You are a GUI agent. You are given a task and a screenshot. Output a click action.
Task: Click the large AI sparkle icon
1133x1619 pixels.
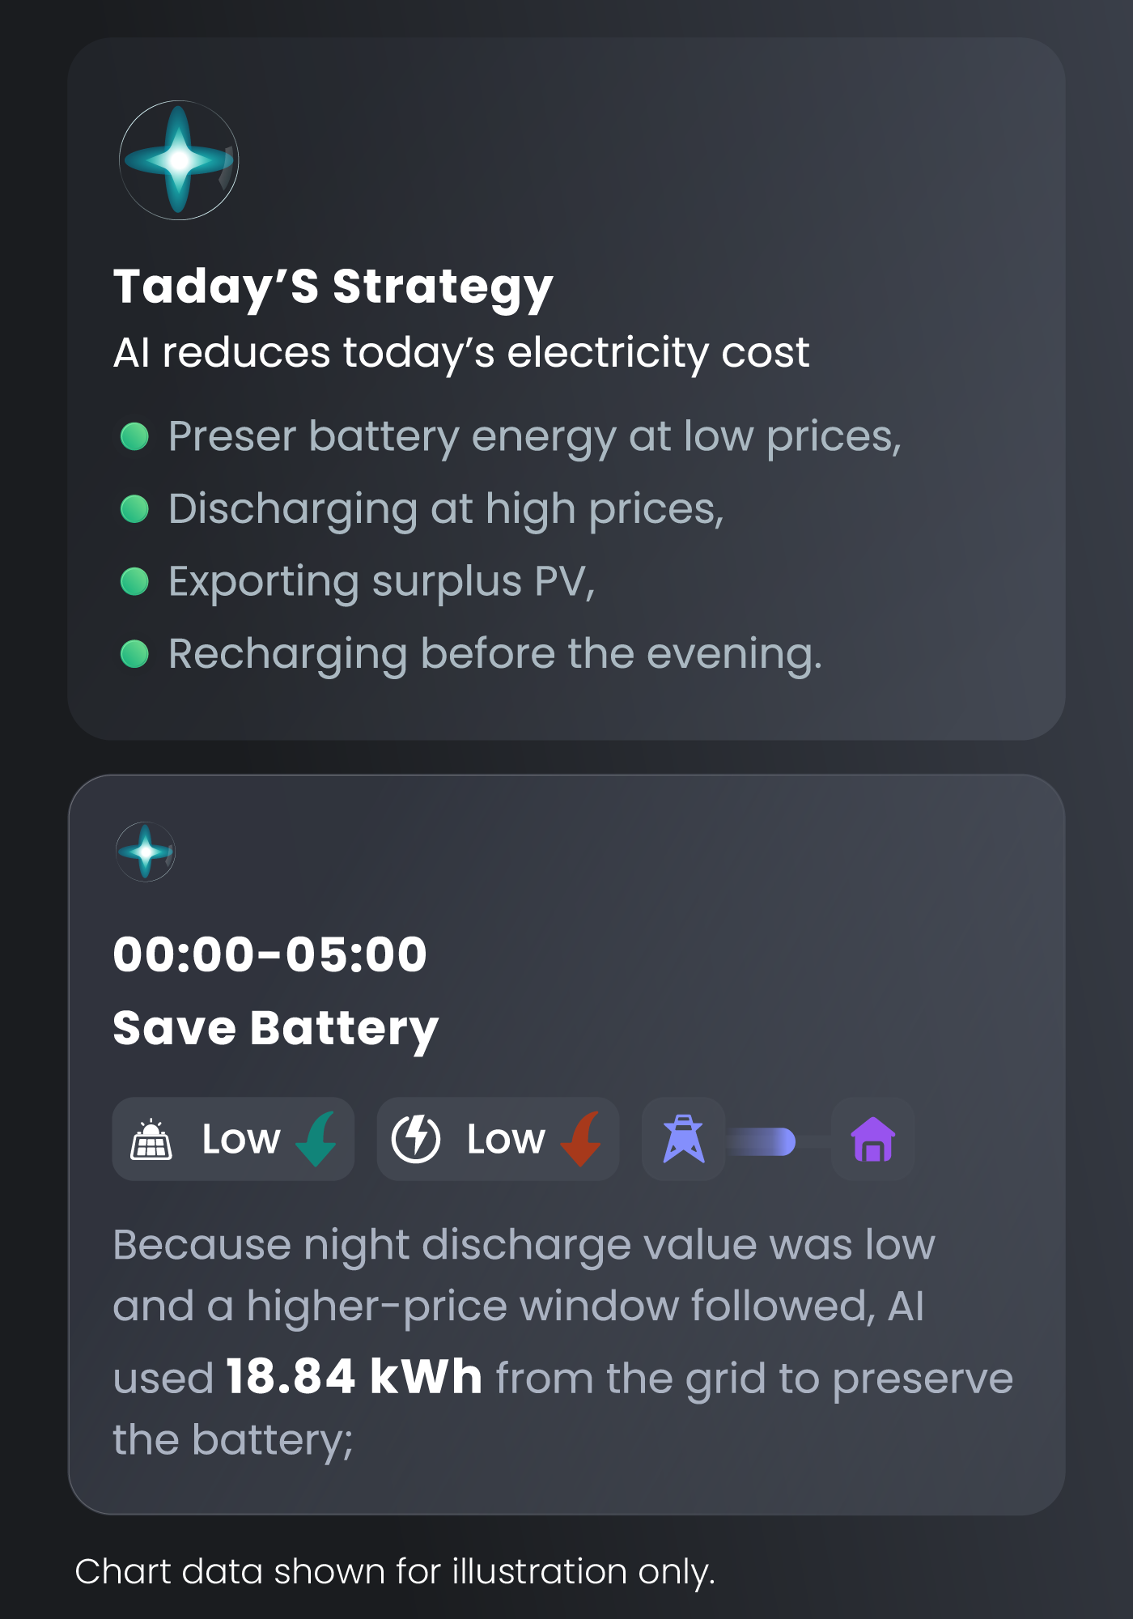[179, 160]
